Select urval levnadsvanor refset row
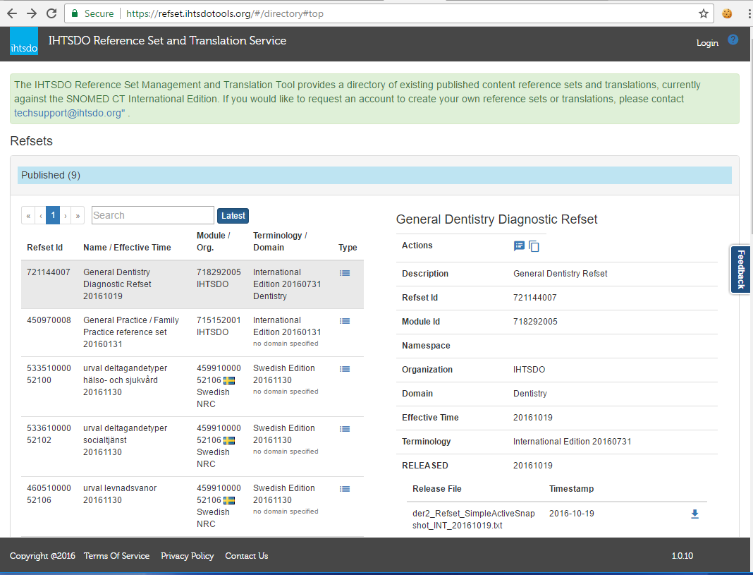 click(192, 507)
